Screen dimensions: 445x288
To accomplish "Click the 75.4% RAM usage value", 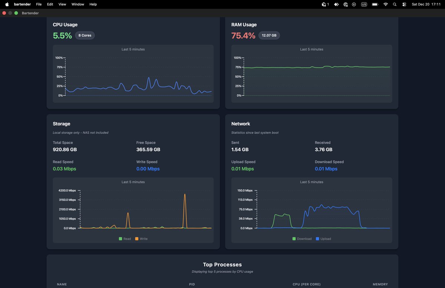I will click(243, 36).
